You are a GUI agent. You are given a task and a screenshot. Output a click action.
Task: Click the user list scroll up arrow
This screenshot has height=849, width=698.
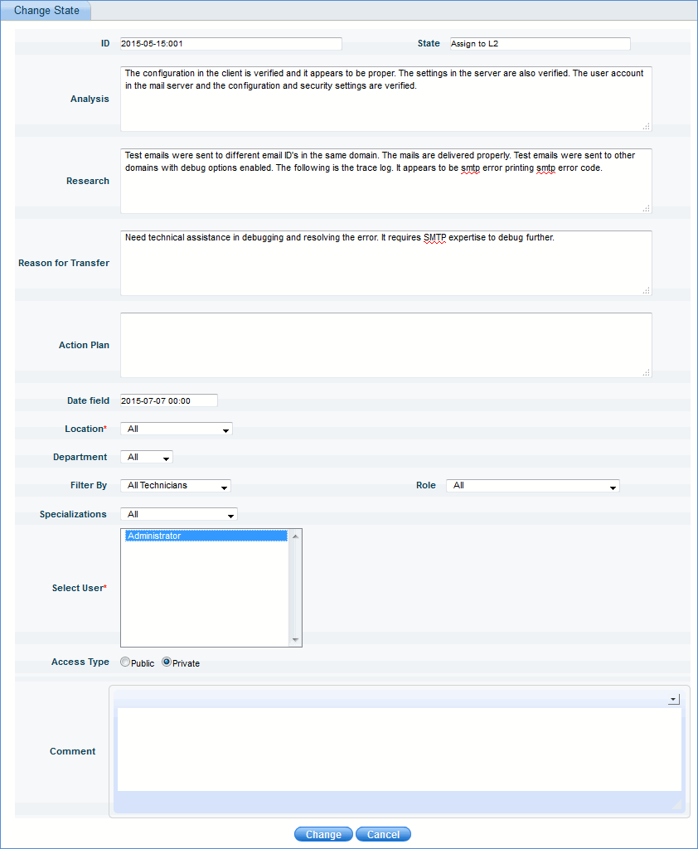(296, 536)
